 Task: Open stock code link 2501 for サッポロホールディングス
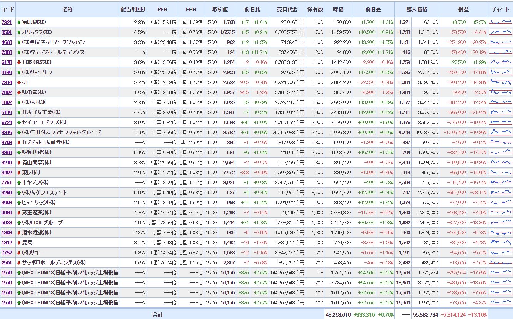point(7,263)
